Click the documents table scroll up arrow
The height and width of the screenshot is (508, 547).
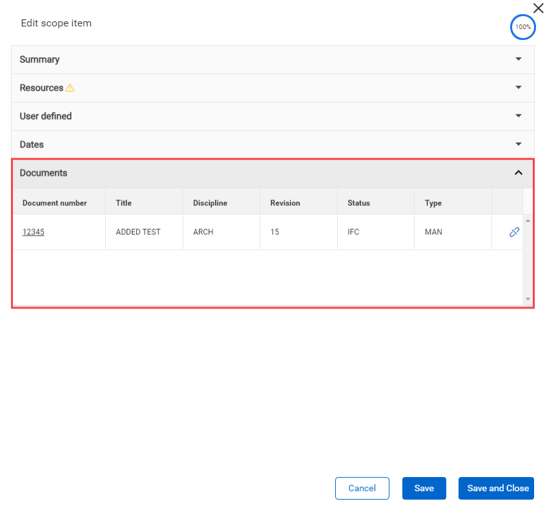[x=528, y=221]
